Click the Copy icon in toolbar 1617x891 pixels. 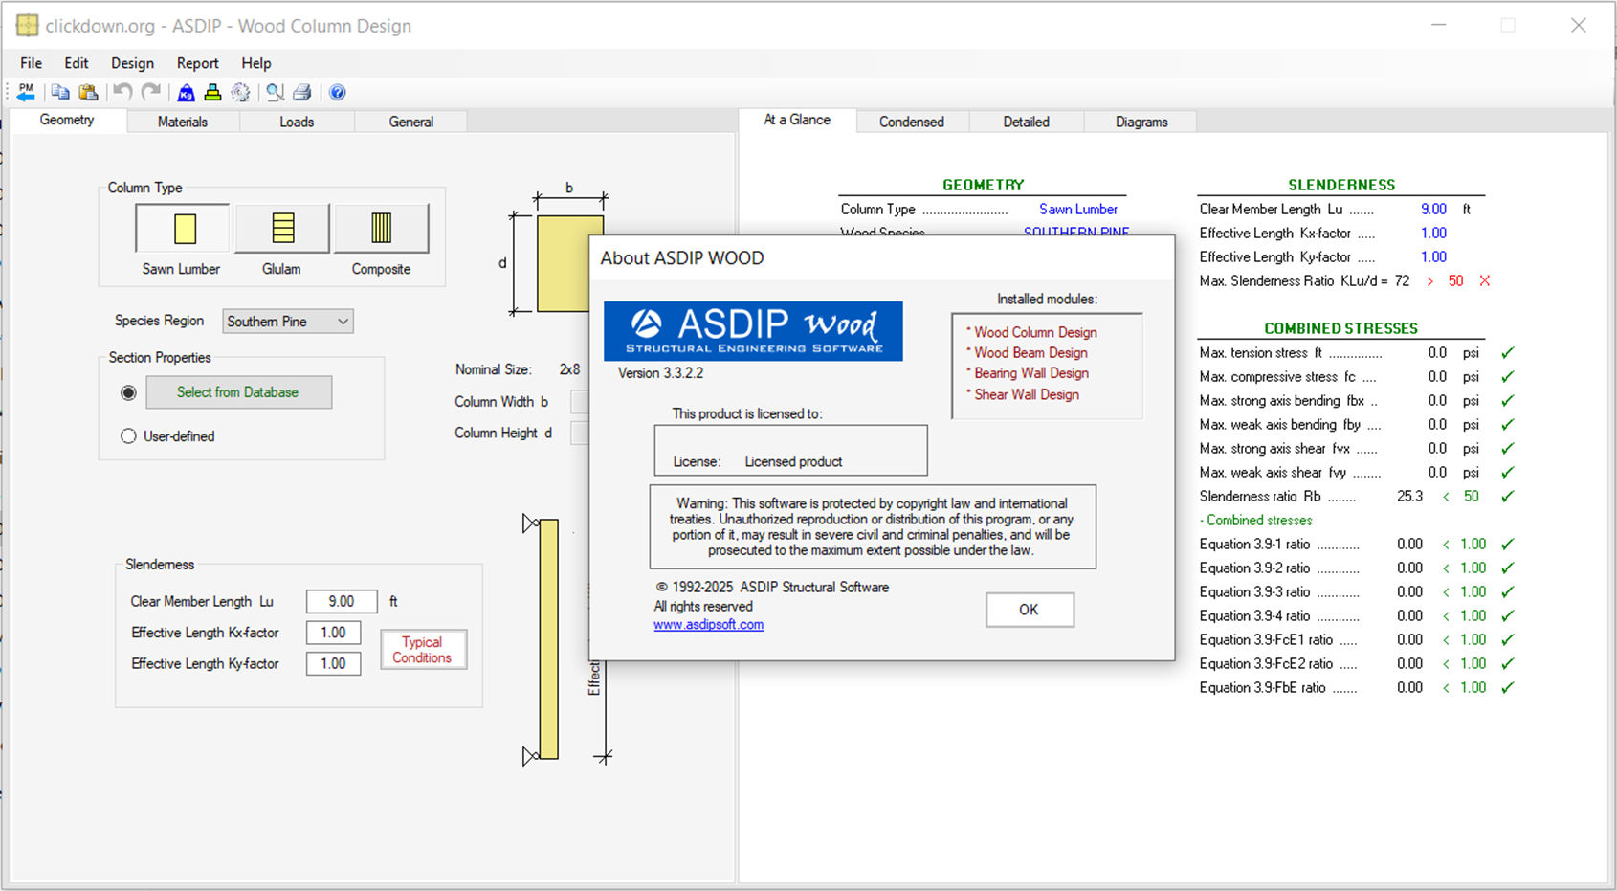[60, 92]
